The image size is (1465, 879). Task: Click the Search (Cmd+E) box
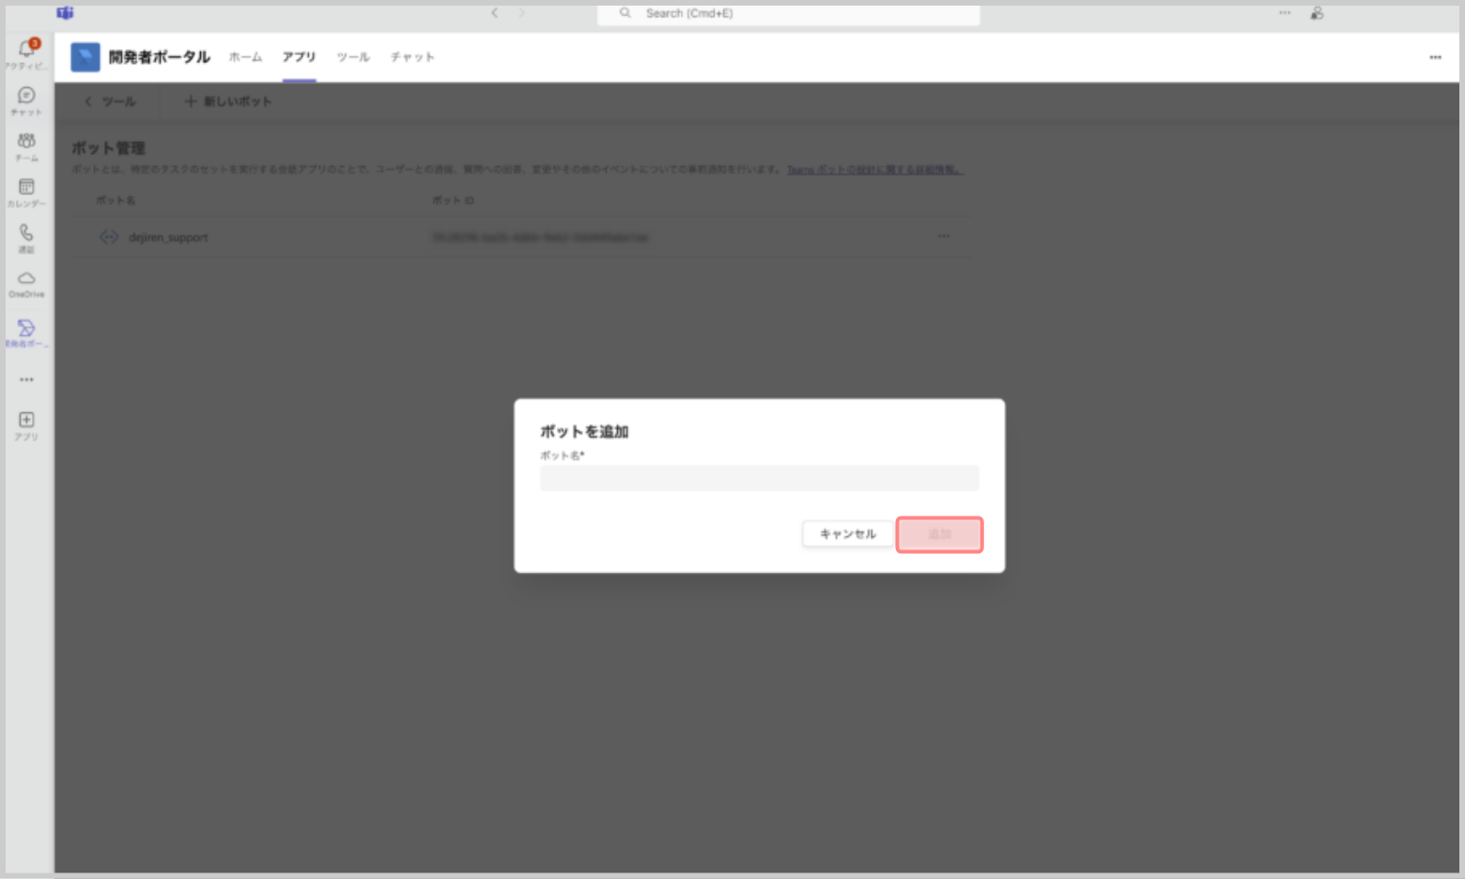pyautogui.click(x=789, y=14)
